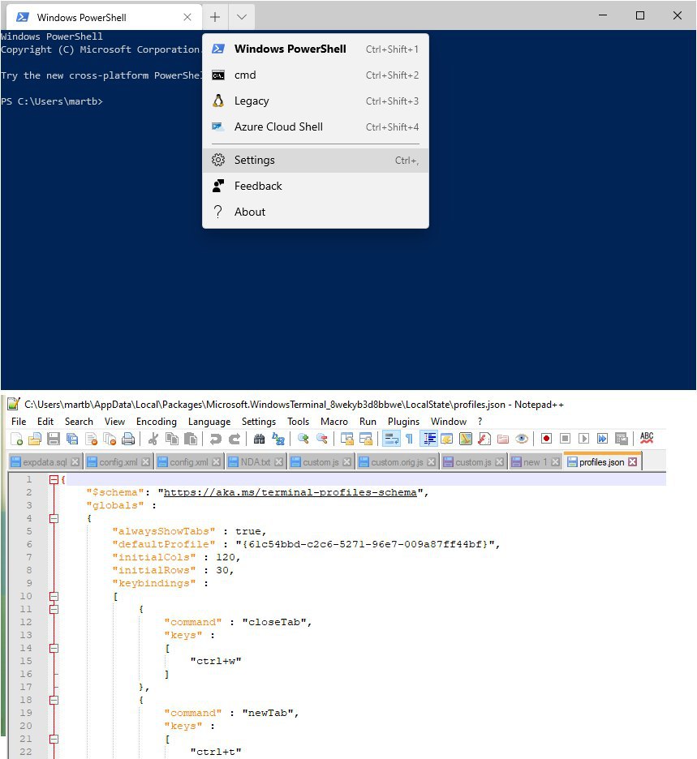Collapse the fold marker on line 1
Viewport: 697px width, 759px height.
(x=54, y=479)
